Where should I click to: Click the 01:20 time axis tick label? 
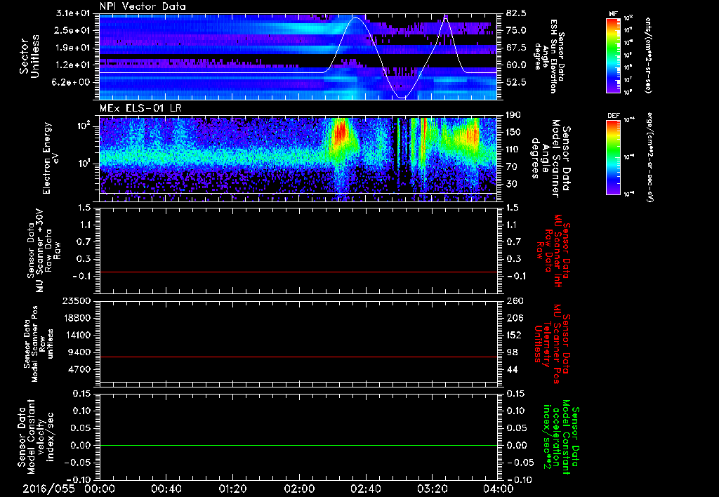point(232,489)
